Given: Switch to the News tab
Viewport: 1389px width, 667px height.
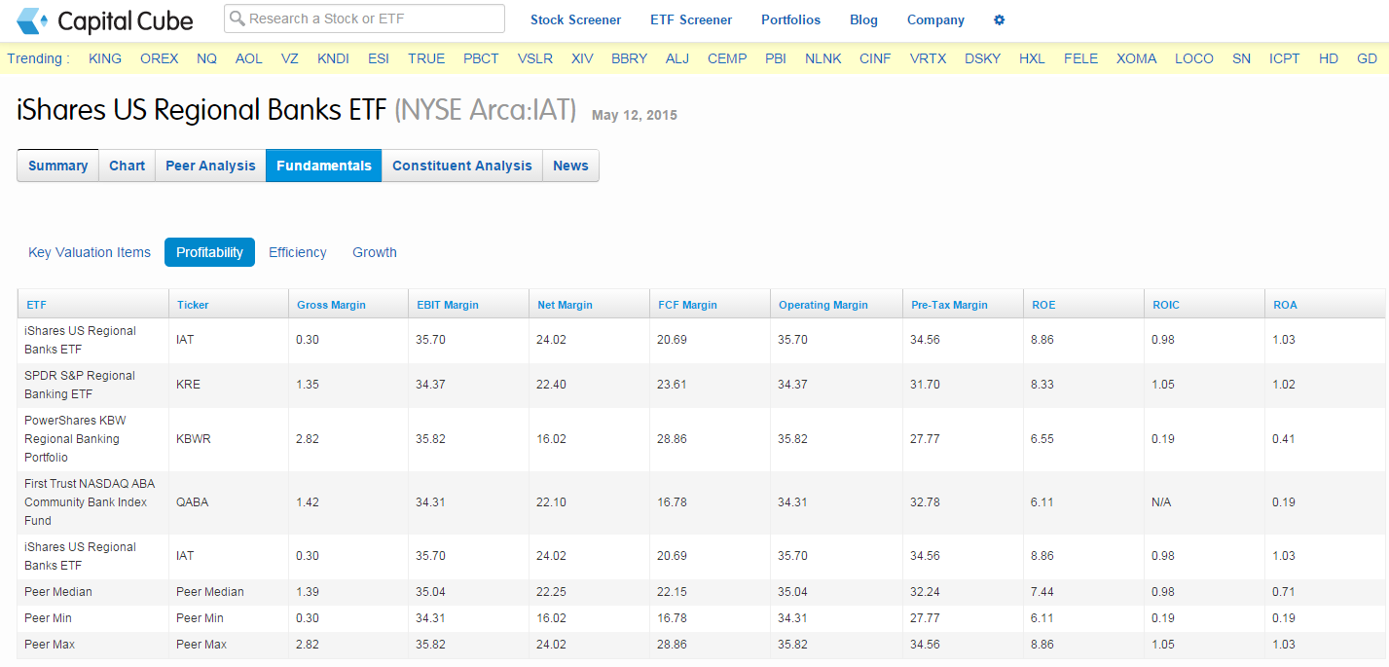Looking at the screenshot, I should [x=570, y=166].
